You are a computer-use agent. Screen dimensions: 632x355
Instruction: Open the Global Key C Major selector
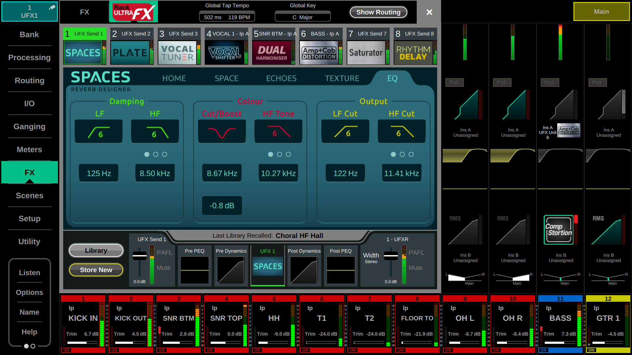click(x=303, y=17)
